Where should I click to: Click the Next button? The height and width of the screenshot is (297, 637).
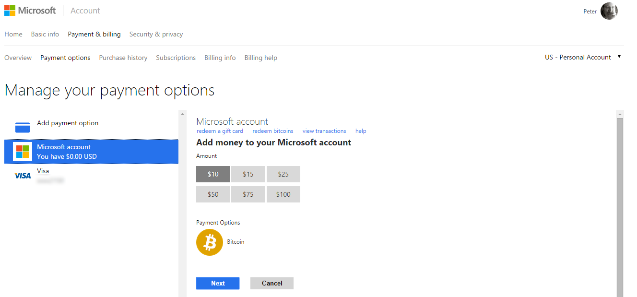point(218,283)
